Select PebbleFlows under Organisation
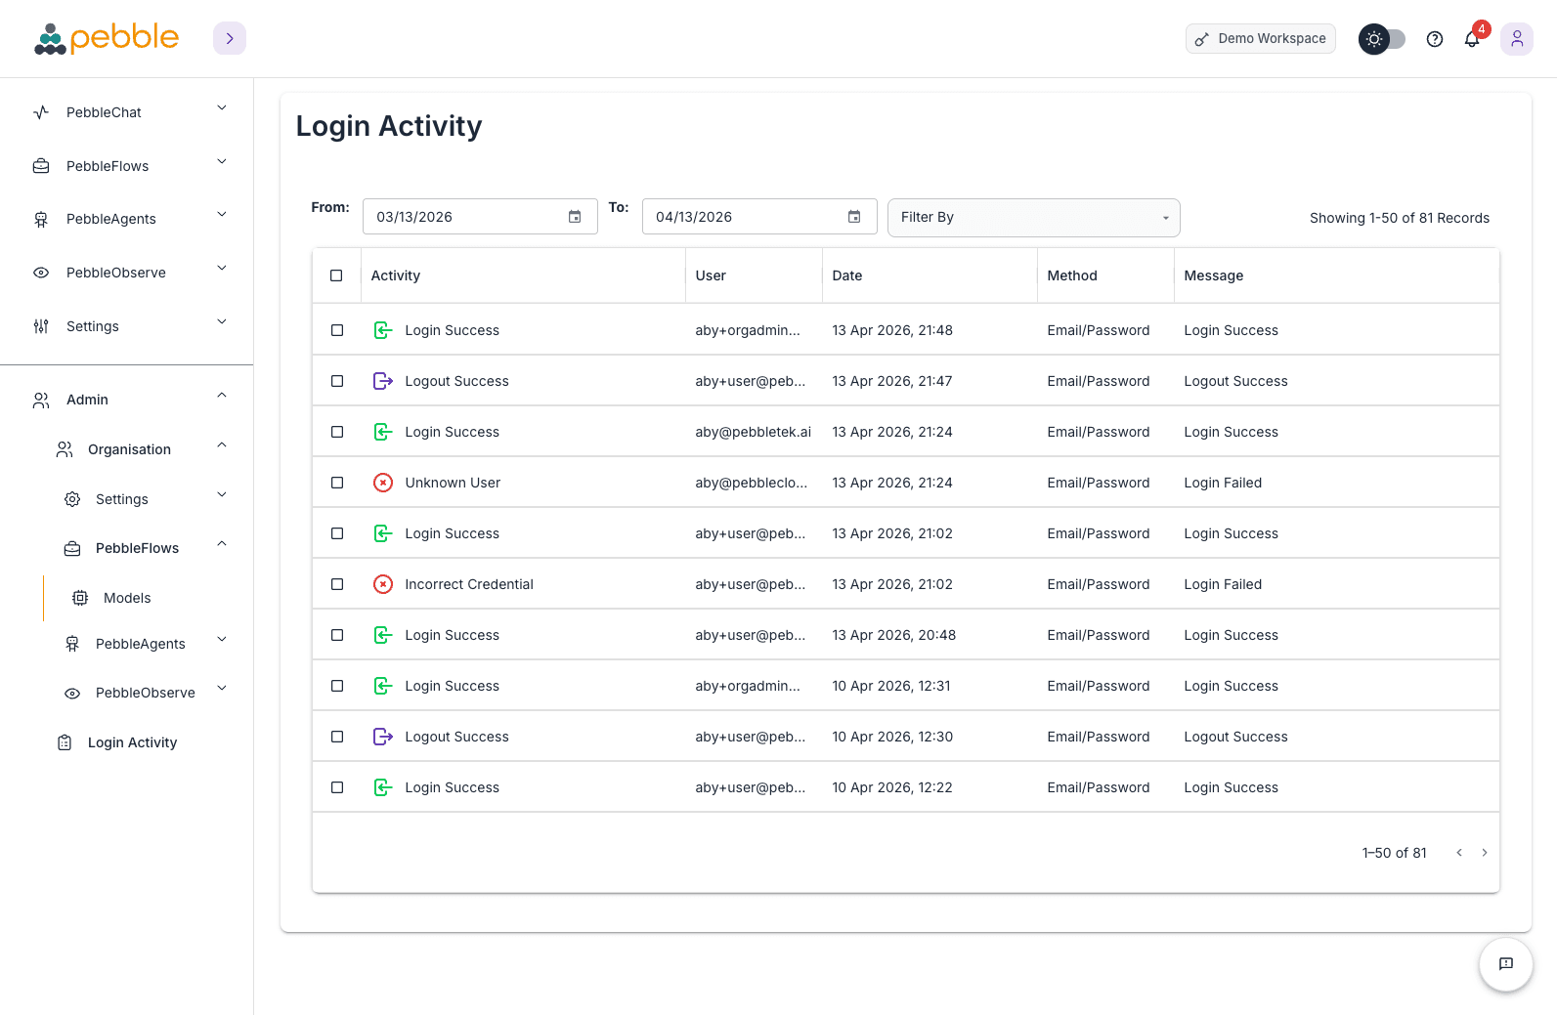 coord(137,548)
